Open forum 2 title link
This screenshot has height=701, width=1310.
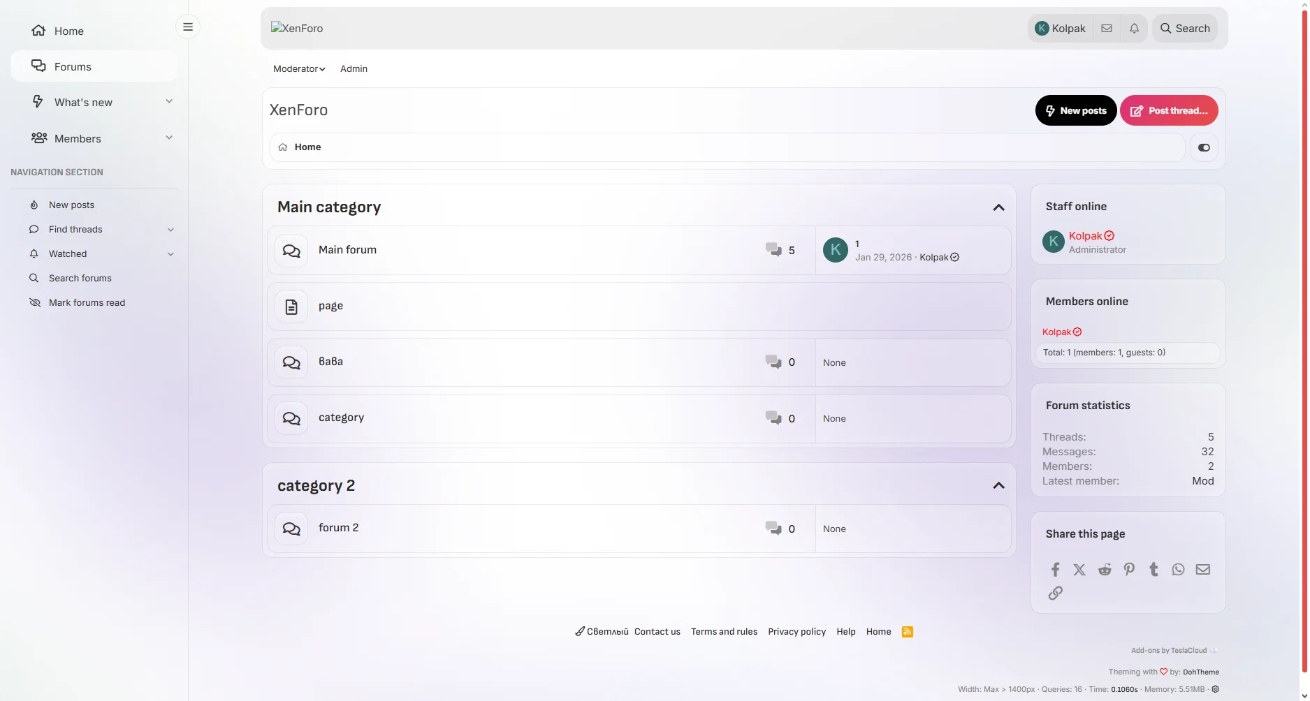[x=339, y=528]
